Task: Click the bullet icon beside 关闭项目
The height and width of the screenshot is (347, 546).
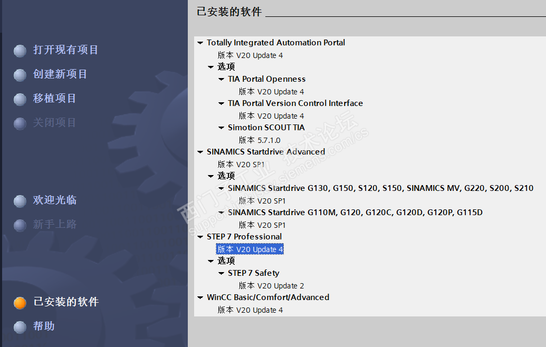Action: pyautogui.click(x=20, y=123)
